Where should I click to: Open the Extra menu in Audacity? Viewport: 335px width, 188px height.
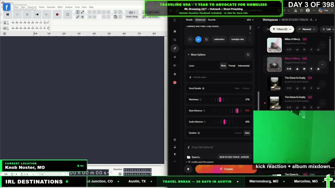click(84, 7)
